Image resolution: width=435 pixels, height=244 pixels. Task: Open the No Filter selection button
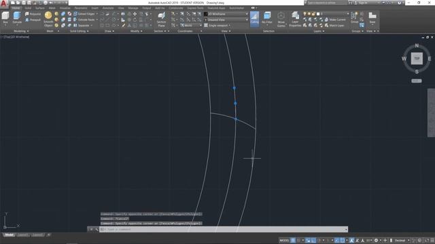pos(267,18)
